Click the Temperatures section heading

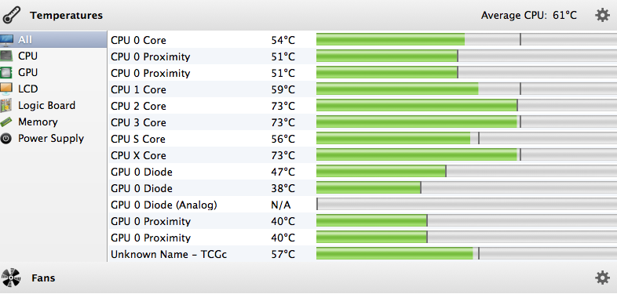click(66, 16)
